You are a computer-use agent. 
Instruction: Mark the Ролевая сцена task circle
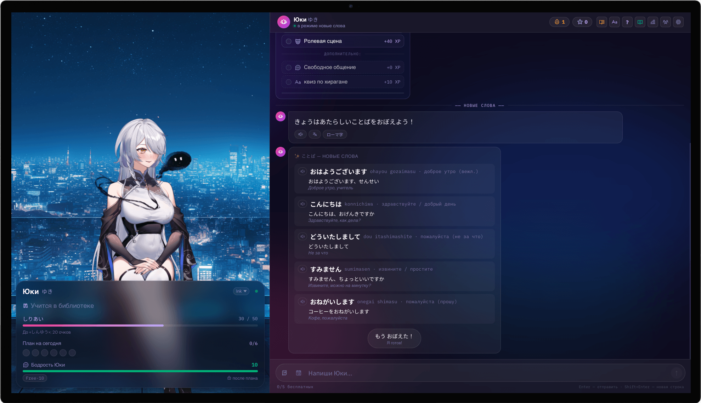pyautogui.click(x=289, y=41)
